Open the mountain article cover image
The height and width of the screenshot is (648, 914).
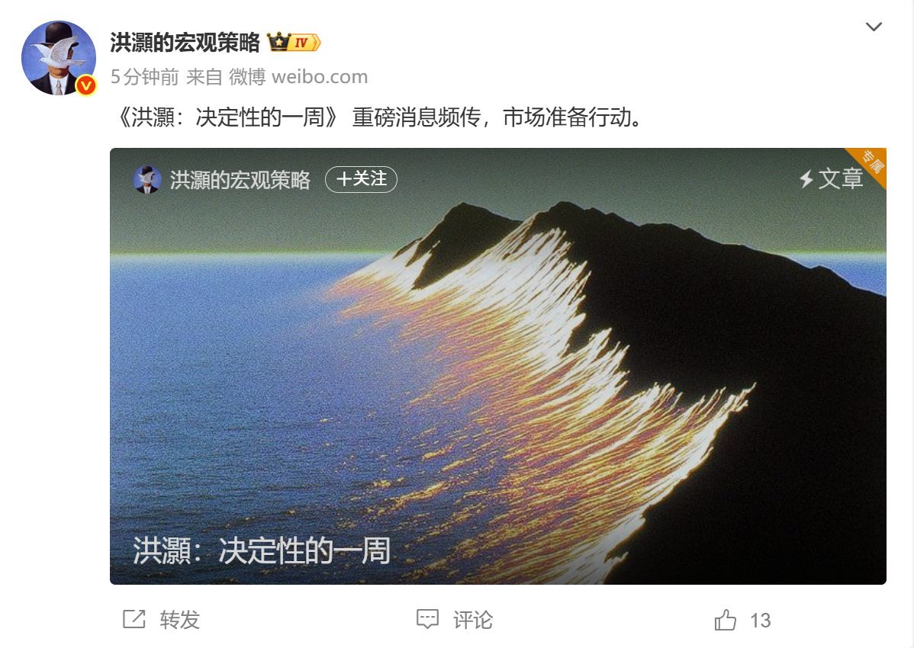pyautogui.click(x=497, y=366)
